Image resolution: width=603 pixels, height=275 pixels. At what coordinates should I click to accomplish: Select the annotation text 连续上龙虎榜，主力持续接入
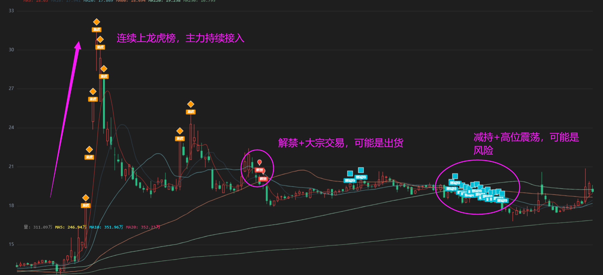(180, 38)
